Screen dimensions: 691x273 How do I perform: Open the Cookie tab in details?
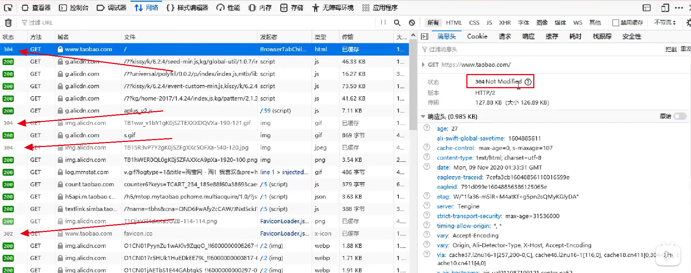477,36
